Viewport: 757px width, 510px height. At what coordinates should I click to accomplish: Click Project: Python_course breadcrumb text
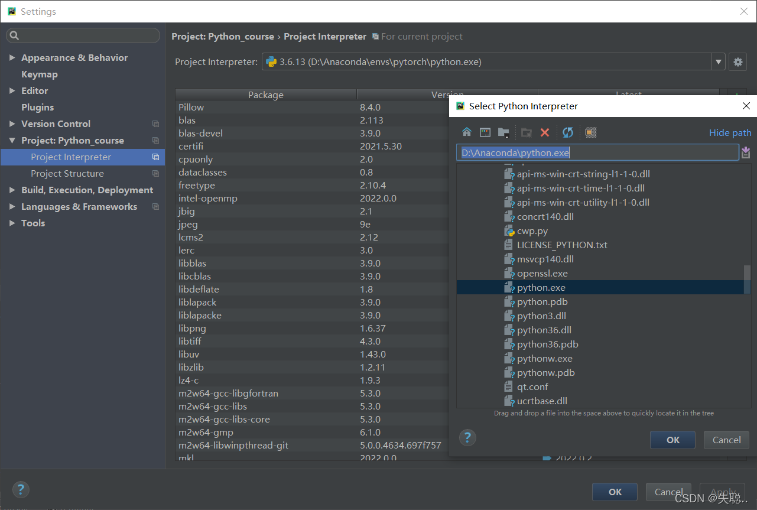tap(223, 37)
